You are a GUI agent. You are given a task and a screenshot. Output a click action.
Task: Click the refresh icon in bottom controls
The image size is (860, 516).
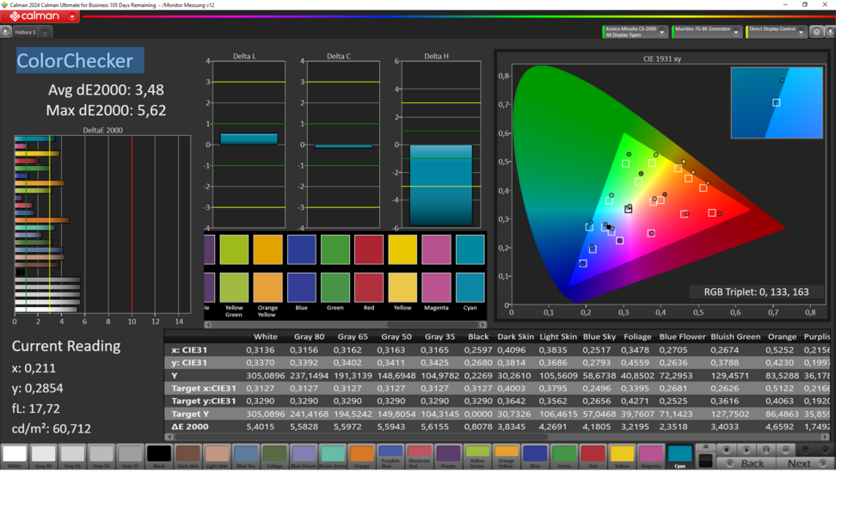806,450
